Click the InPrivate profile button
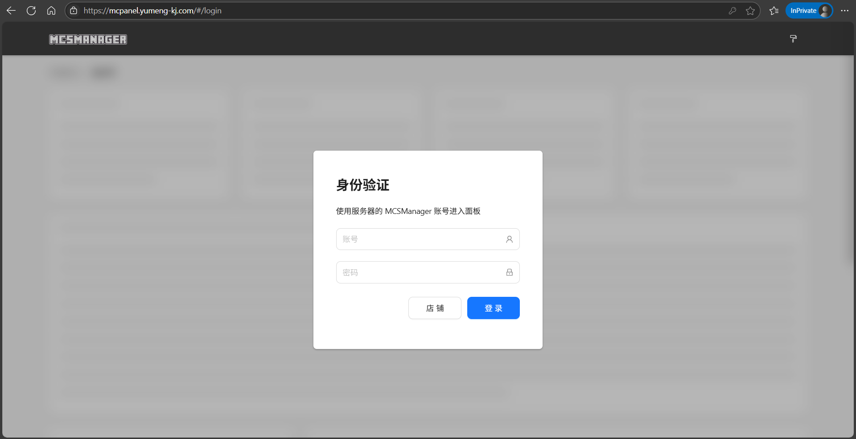856x439 pixels. 809,11
